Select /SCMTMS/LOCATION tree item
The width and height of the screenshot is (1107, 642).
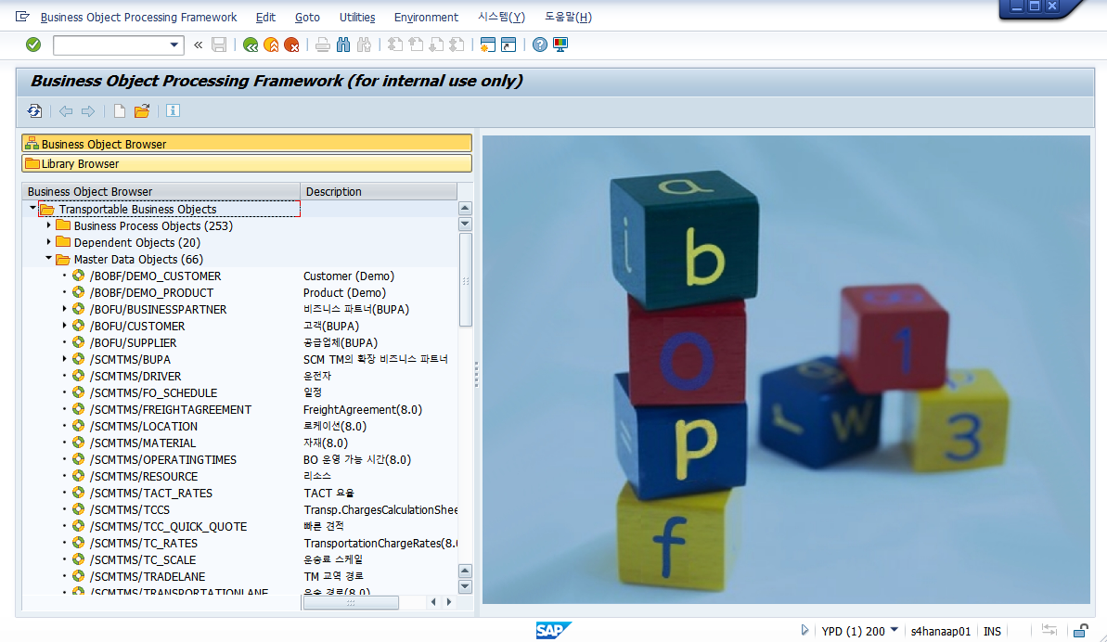[x=143, y=426]
